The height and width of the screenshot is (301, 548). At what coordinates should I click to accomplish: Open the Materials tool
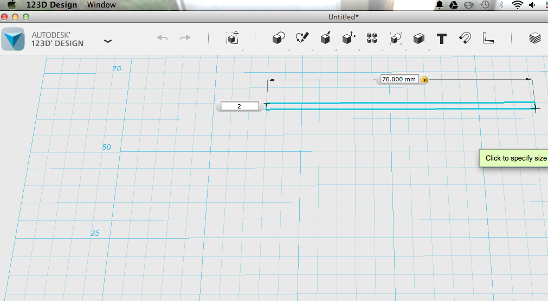tap(534, 38)
